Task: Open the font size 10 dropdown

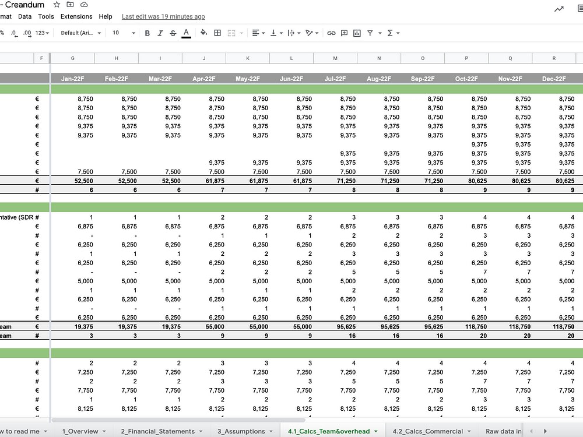Action: click(x=124, y=33)
